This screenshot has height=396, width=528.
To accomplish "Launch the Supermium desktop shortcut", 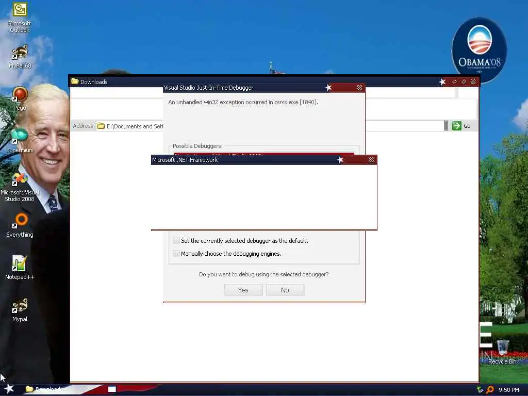I will (20, 141).
